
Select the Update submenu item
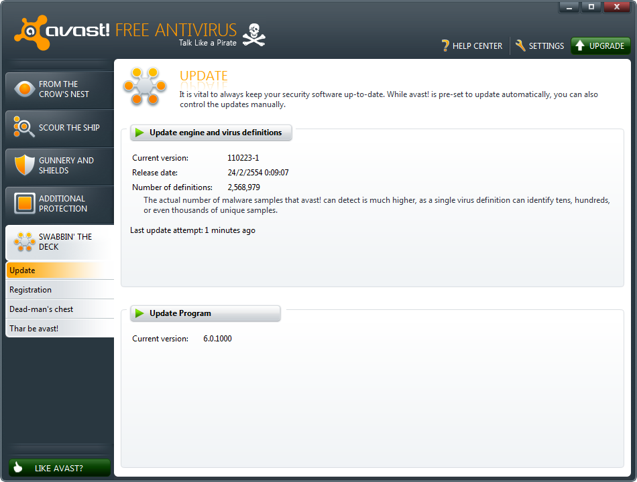coord(60,270)
